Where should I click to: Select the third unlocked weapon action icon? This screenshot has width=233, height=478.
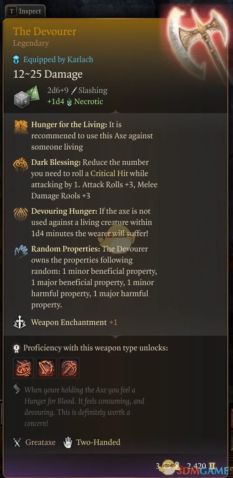coord(69,368)
